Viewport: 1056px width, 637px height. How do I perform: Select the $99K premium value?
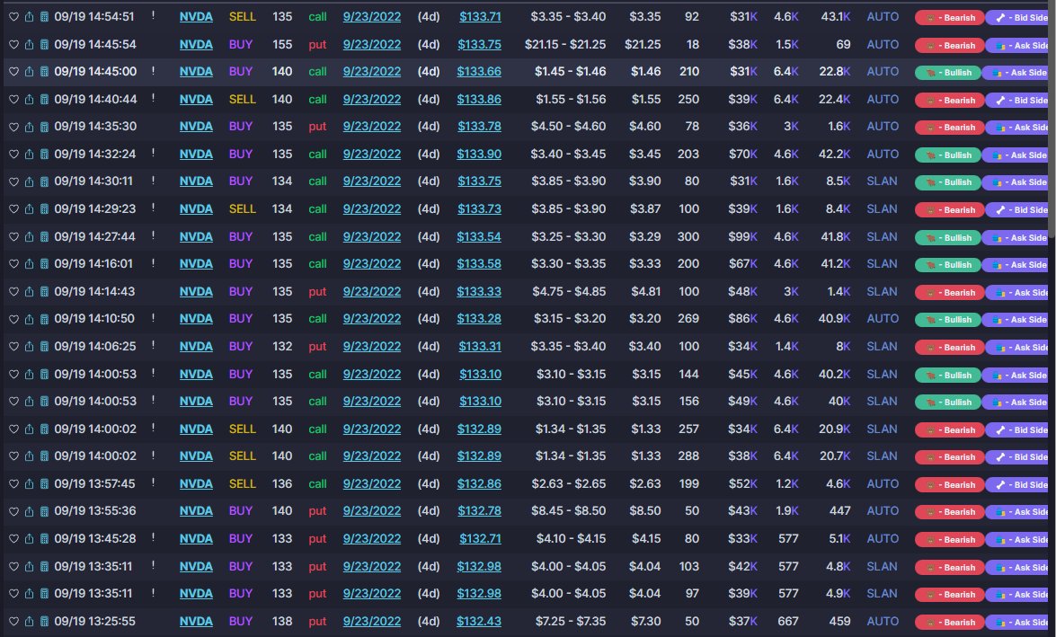click(x=743, y=236)
